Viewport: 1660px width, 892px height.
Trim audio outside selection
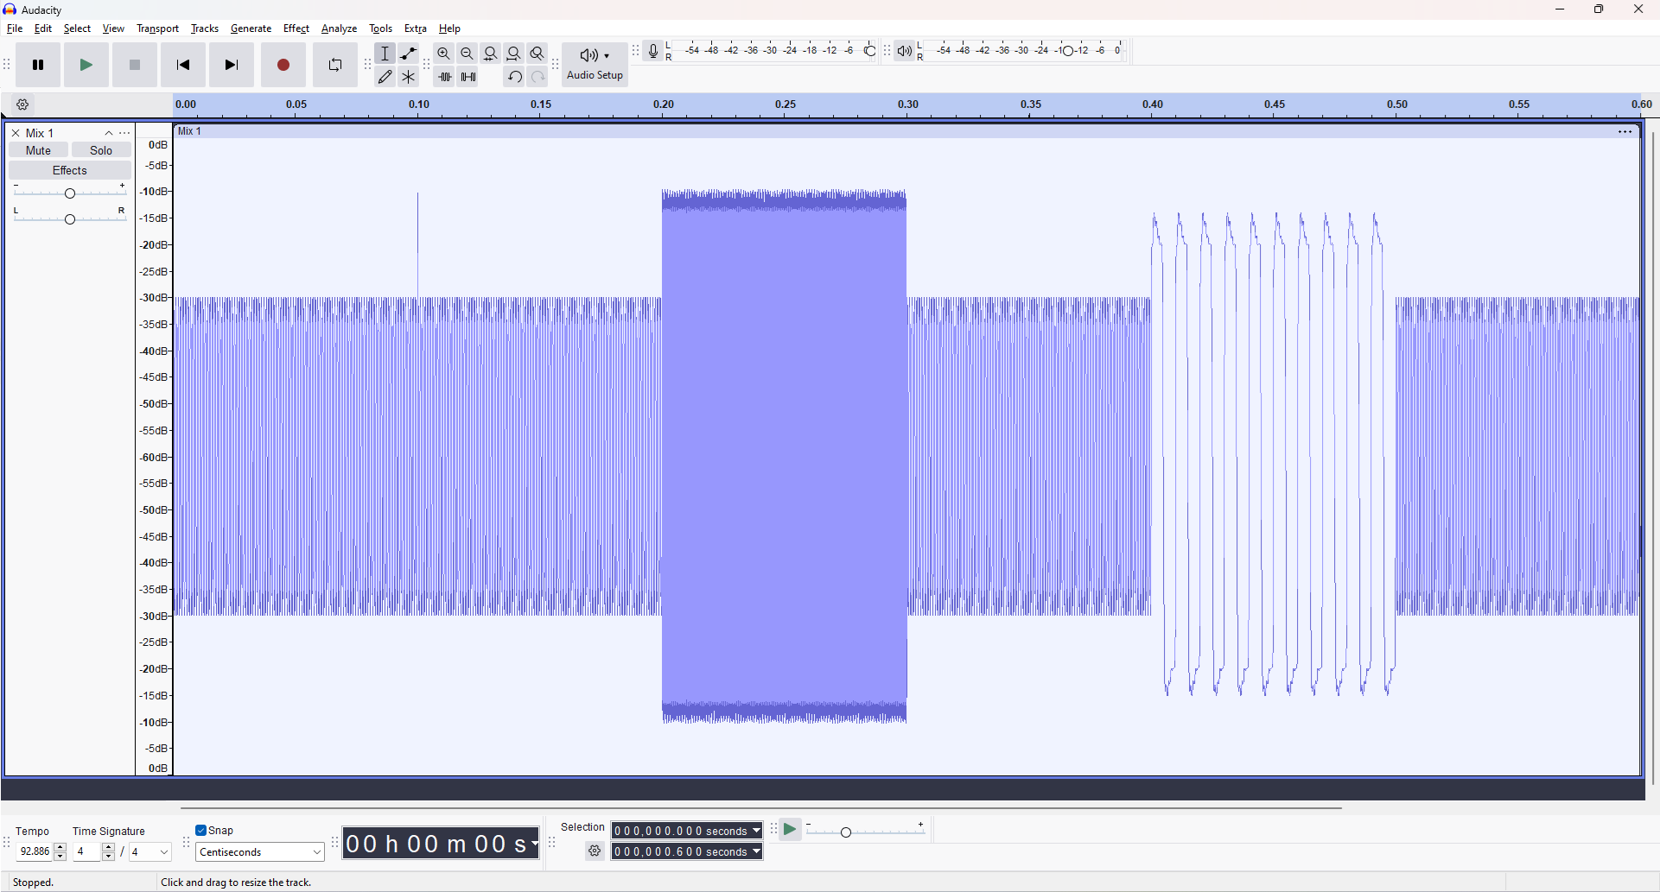click(x=445, y=76)
